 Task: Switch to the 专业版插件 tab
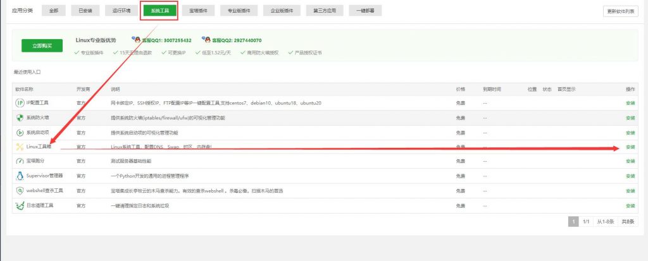[x=239, y=11]
